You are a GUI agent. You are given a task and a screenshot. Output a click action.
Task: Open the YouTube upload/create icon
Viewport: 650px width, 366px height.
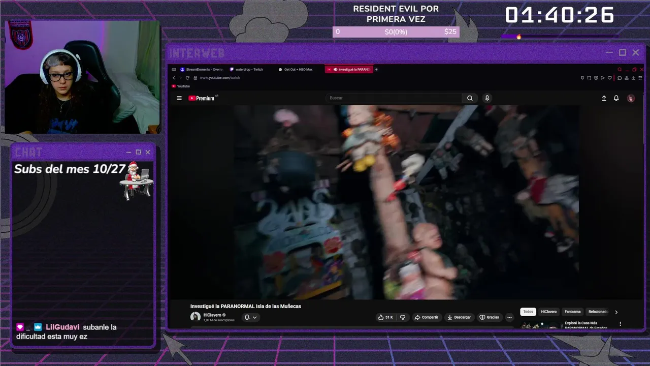coord(604,98)
